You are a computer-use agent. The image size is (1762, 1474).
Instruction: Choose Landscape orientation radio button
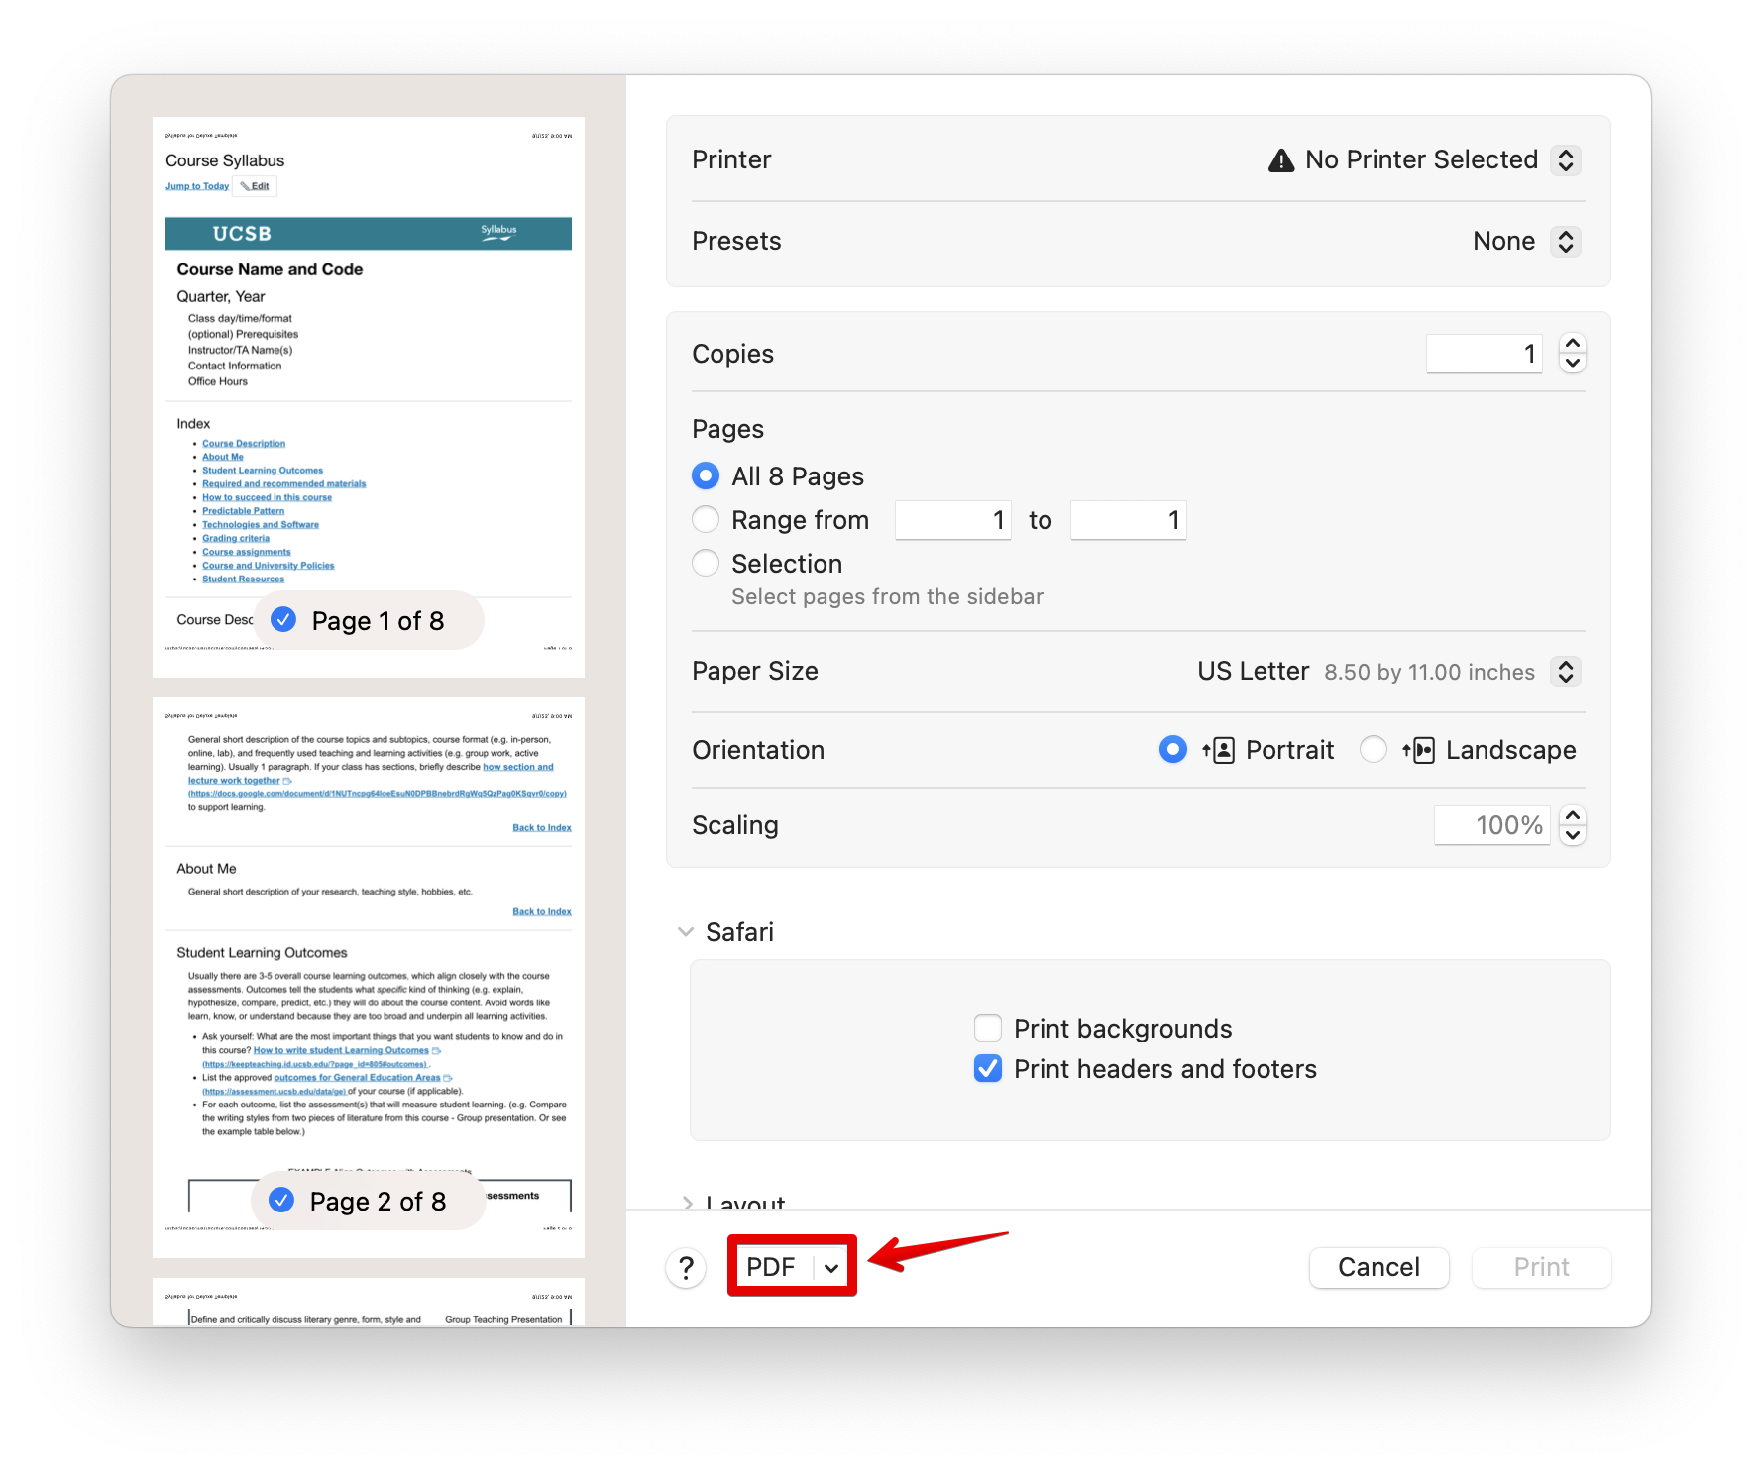1374,750
